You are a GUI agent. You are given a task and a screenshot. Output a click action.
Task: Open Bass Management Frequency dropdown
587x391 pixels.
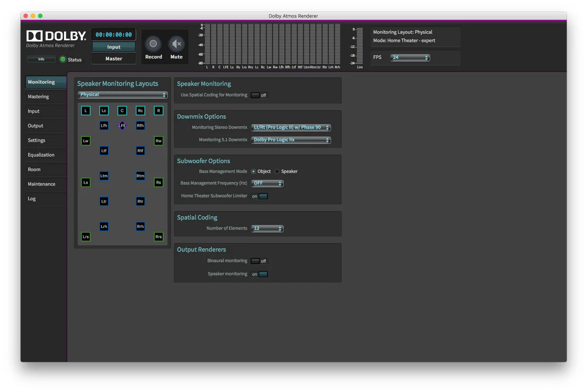point(267,184)
